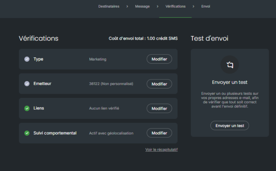The width and height of the screenshot is (276, 171).
Task: Click the send-test icon in the circle
Action: tap(230, 65)
